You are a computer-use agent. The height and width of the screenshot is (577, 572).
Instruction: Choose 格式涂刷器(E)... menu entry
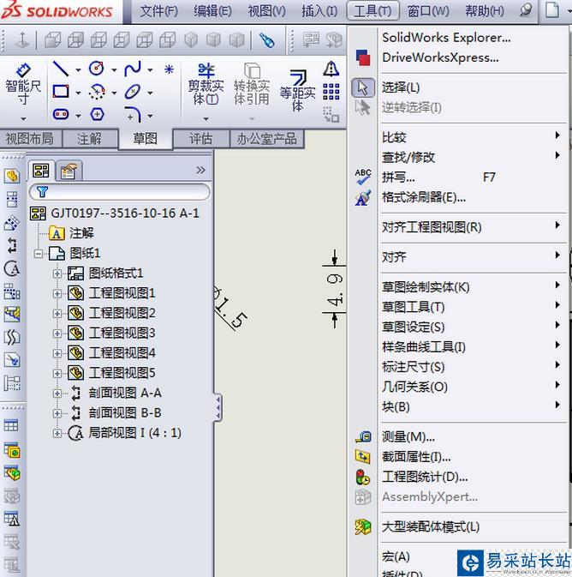pyautogui.click(x=424, y=197)
